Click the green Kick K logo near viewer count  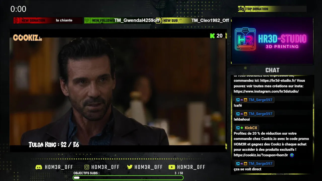point(212,36)
